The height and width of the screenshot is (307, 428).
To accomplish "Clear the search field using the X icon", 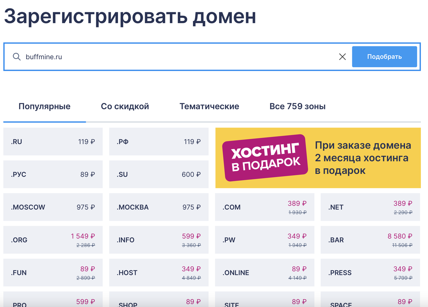I will pos(342,56).
